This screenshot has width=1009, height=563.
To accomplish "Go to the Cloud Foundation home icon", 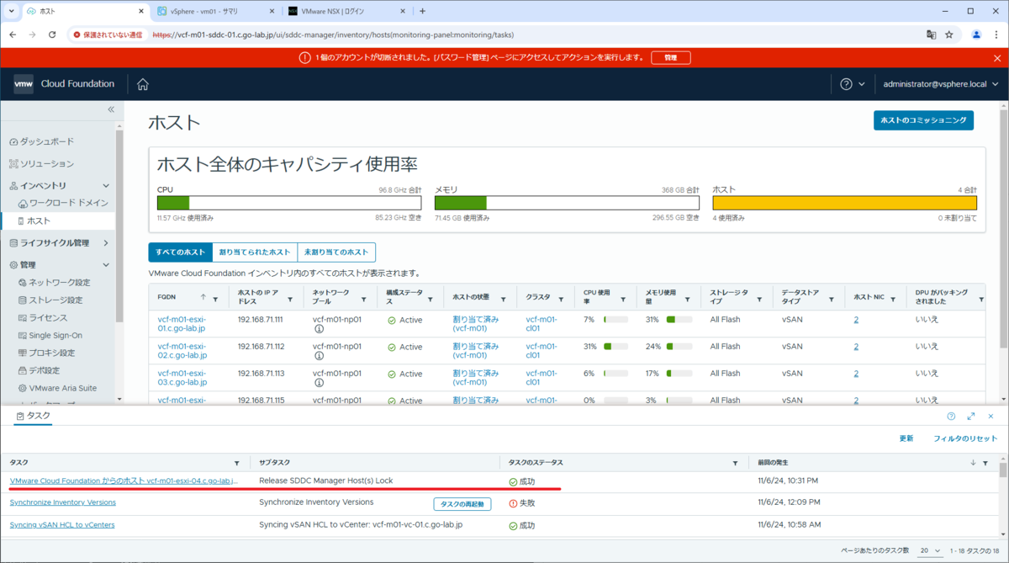I will click(143, 84).
